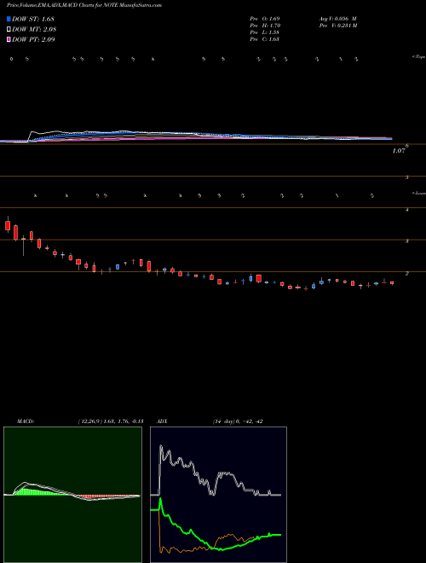Viewport: 426px width, 563px height.
Task: Click the 'Pre H: 1.70' value
Action: coord(265,26)
